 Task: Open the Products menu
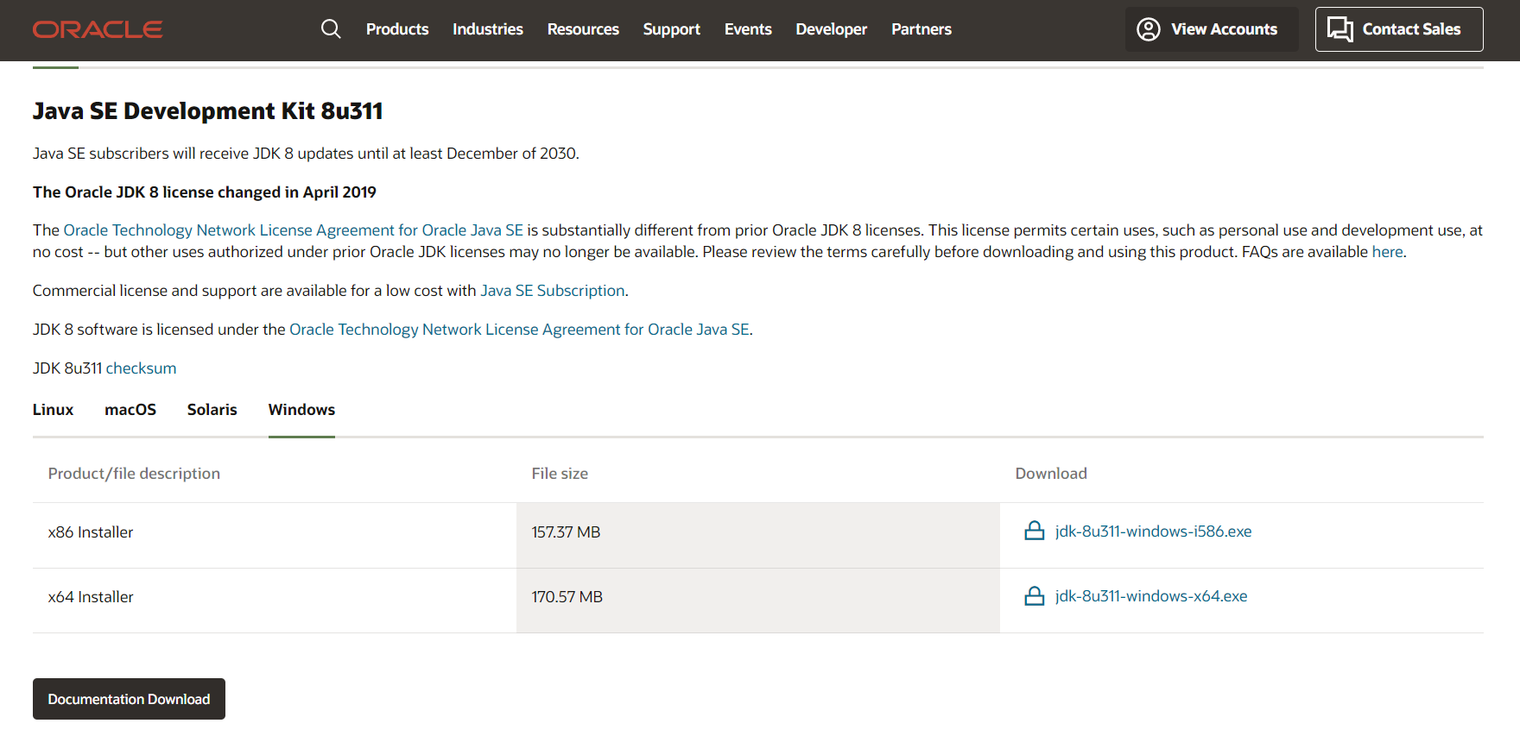tap(397, 29)
